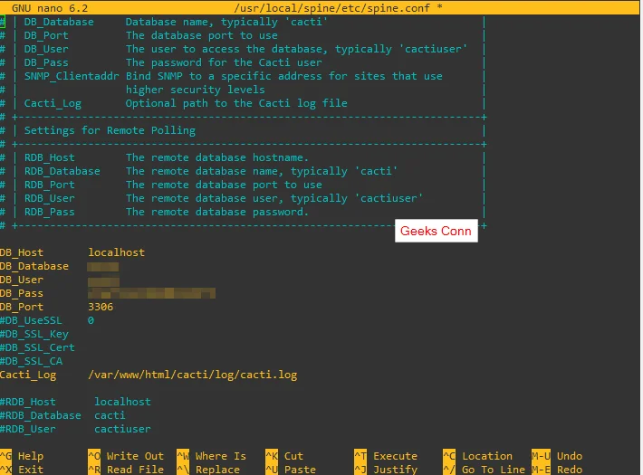The width and height of the screenshot is (643, 475).
Task: Select the ^J Justify shortcut
Action: [x=386, y=470]
